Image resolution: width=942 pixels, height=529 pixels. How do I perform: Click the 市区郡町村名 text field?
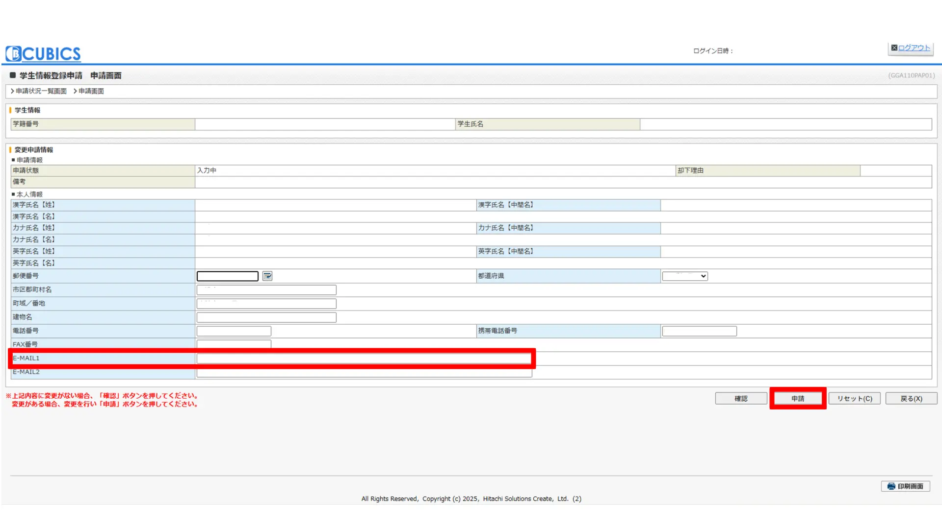(266, 290)
